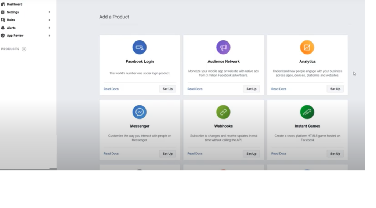Expand the App Review submenu arrow
The image size is (376, 208).
tap(50, 36)
